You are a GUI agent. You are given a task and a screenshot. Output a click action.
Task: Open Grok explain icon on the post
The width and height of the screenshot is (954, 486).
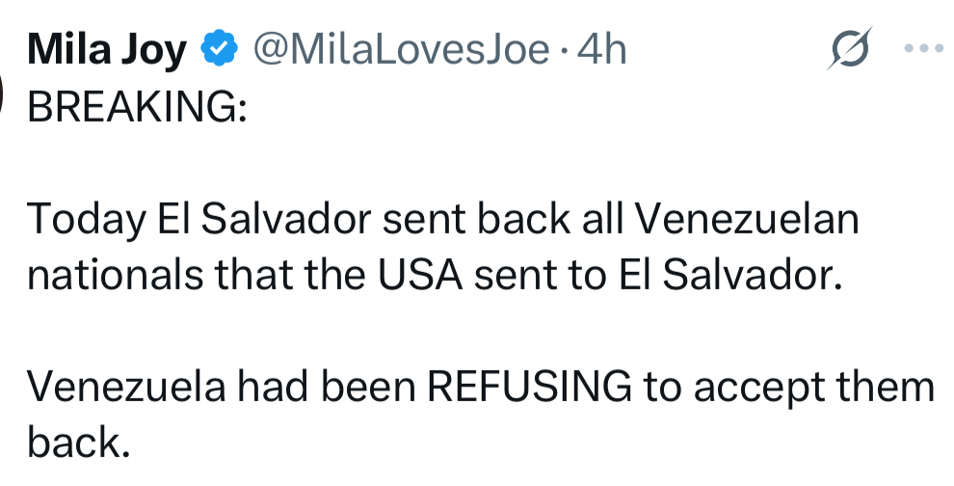coord(849,49)
